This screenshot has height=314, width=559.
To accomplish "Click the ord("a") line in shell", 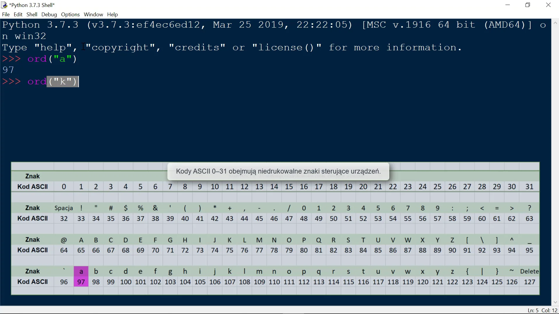I will (x=52, y=59).
